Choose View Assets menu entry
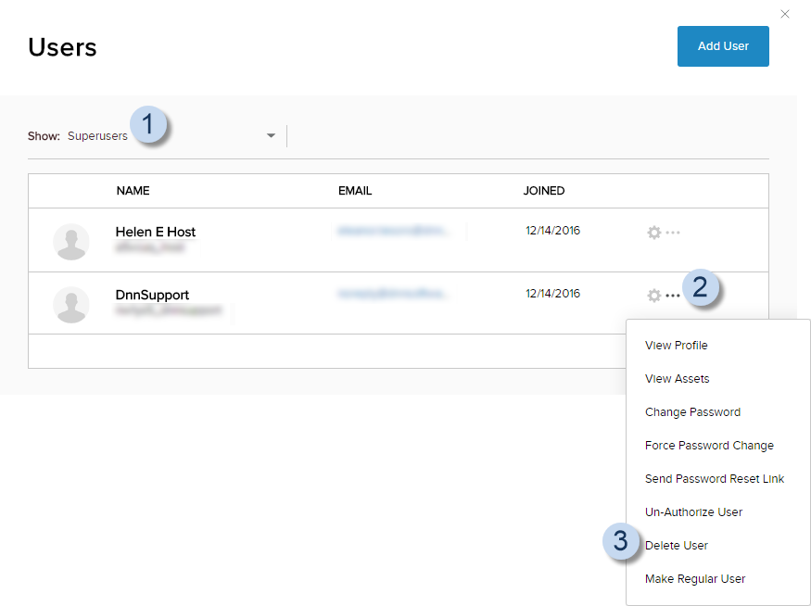The width and height of the screenshot is (811, 606). coord(677,378)
